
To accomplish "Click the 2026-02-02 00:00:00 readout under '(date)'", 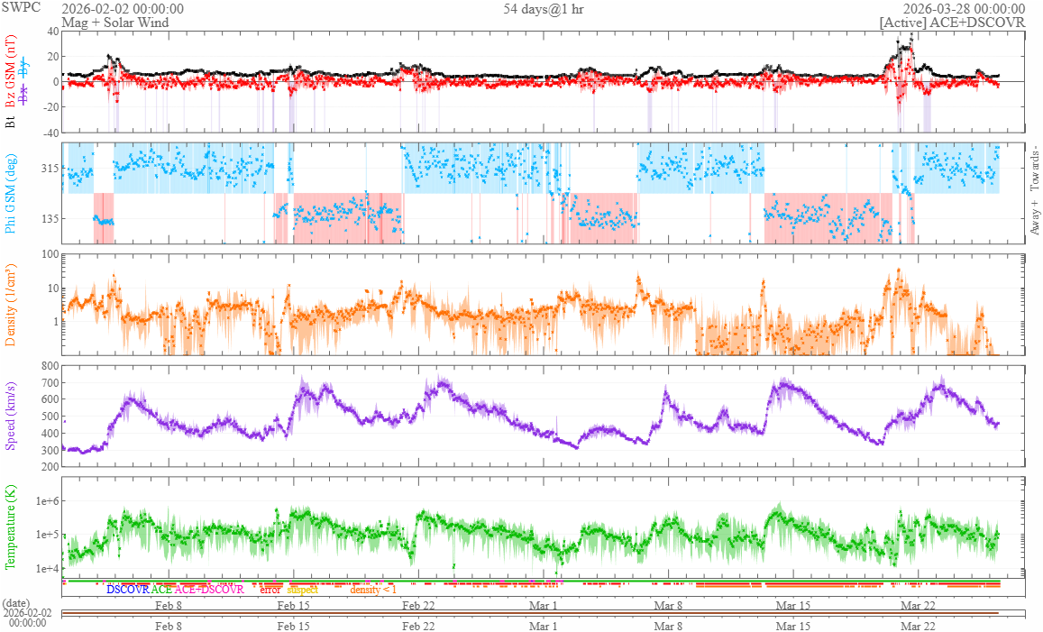I will 27,618.
